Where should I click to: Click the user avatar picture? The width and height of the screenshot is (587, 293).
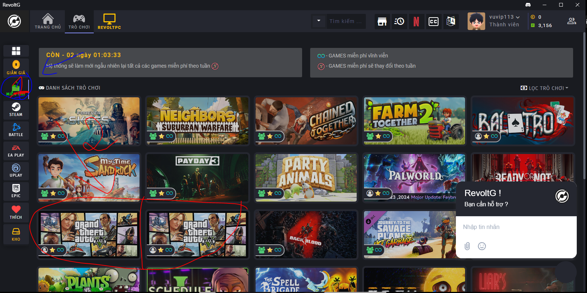[x=476, y=21]
